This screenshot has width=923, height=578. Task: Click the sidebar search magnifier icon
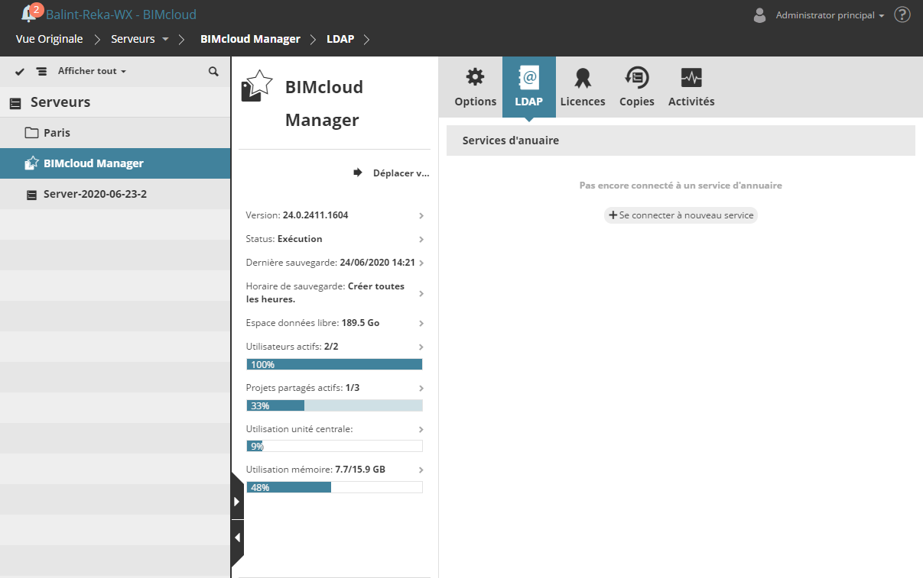click(x=213, y=71)
